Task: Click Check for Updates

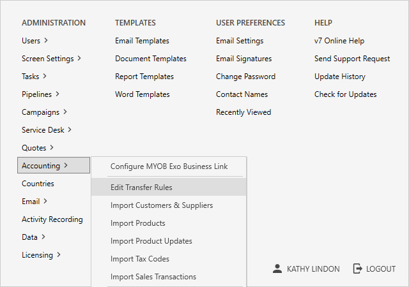Action: point(346,94)
